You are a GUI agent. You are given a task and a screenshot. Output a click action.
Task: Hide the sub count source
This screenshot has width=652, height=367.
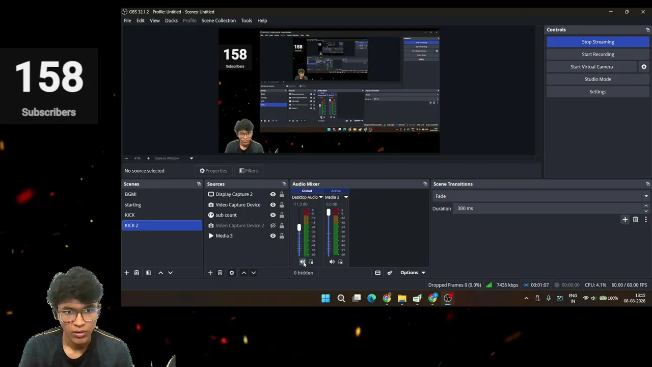pos(273,215)
